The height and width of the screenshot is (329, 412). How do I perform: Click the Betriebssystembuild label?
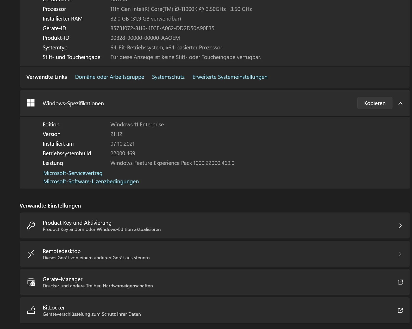click(67, 153)
